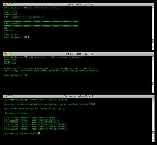Click resize grip of sitesync terminal window

point(153,141)
